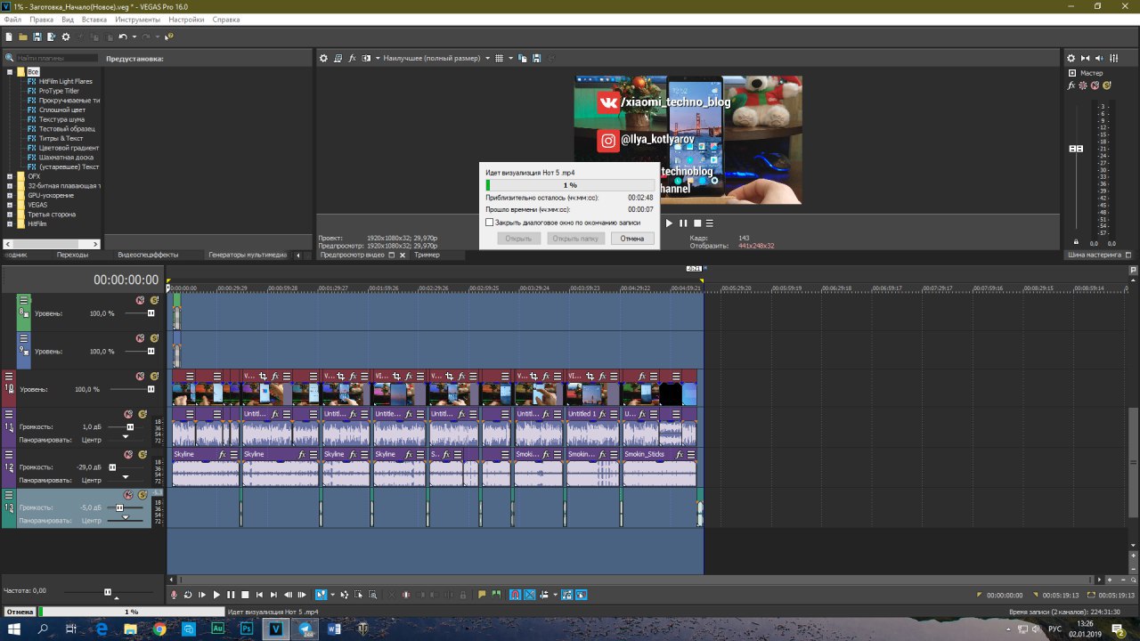
Task: Toggle snapping magnet icon
Action: pyautogui.click(x=515, y=595)
